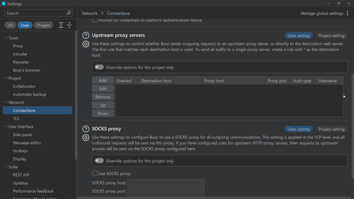Viewport: 354px width, 199px height.
Task: Collapse the Network tree group
Action: click(x=6, y=102)
